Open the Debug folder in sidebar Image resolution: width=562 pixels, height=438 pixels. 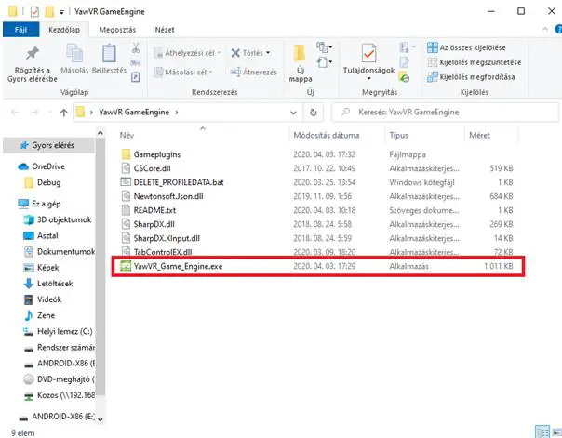point(48,182)
